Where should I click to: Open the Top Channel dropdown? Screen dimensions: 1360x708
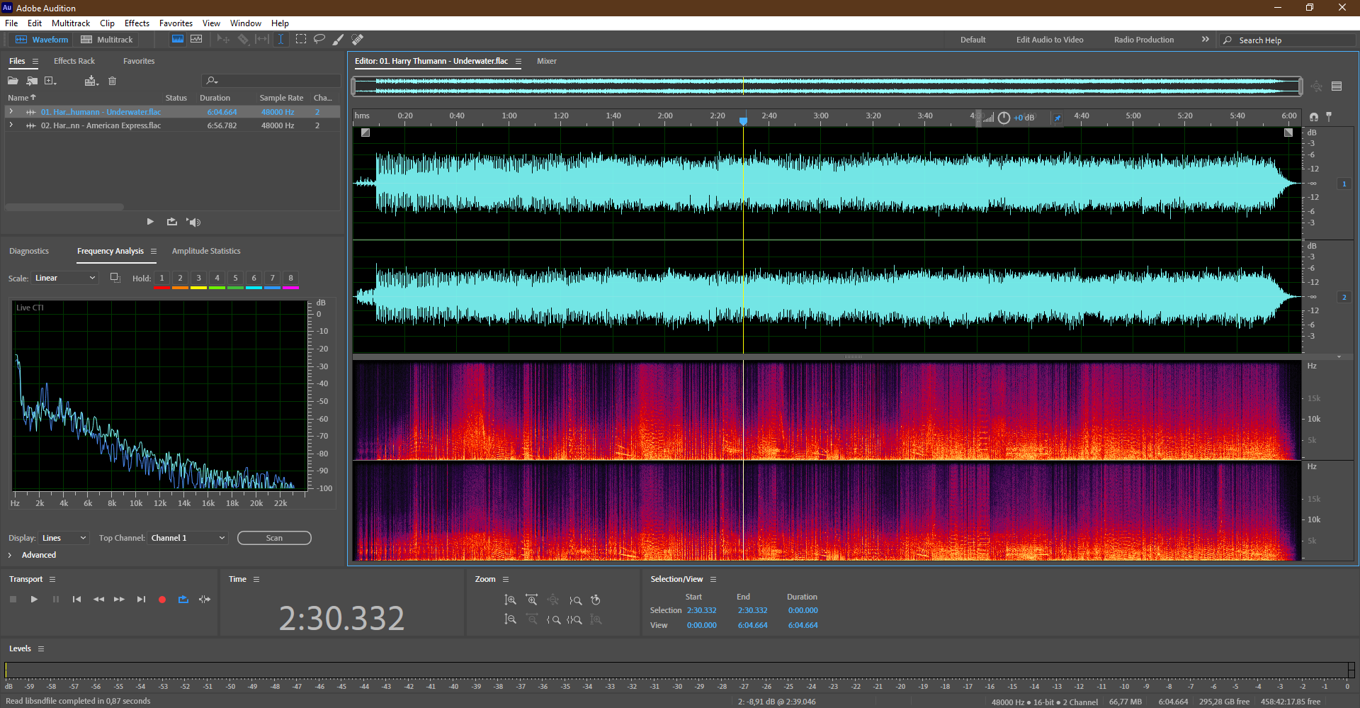188,538
